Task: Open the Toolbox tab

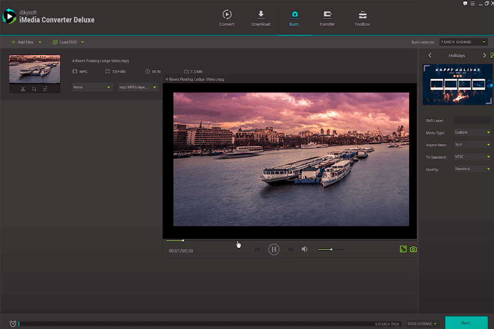Action: [362, 18]
